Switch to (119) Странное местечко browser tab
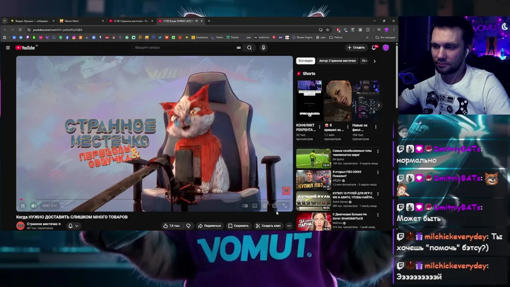Screen dimensions: 510x287 (x=131, y=21)
